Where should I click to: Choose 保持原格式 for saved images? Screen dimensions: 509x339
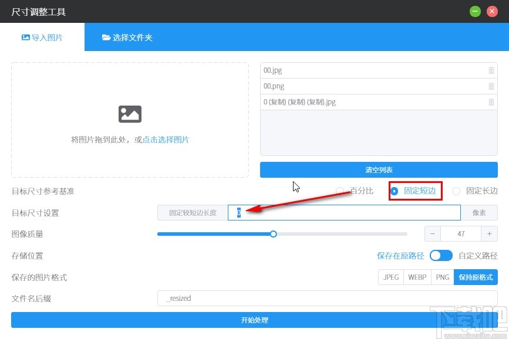(x=476, y=277)
